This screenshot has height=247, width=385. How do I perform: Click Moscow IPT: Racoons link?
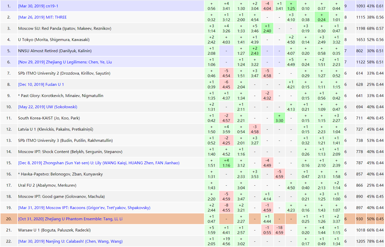84,208
